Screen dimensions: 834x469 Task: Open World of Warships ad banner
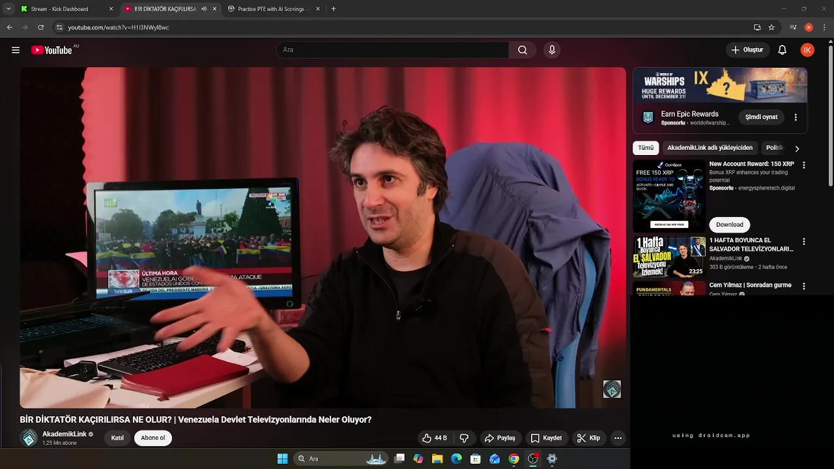(720, 85)
